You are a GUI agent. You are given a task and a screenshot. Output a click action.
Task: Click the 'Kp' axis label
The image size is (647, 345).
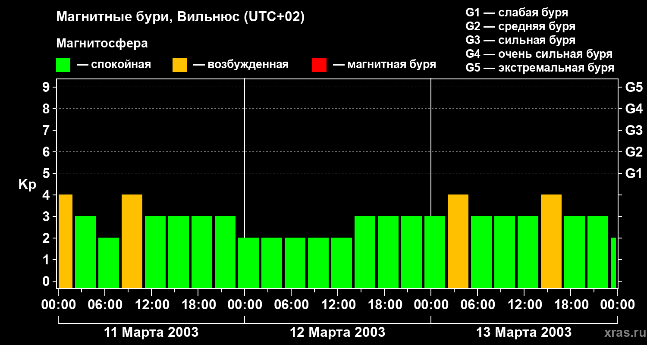click(x=27, y=185)
